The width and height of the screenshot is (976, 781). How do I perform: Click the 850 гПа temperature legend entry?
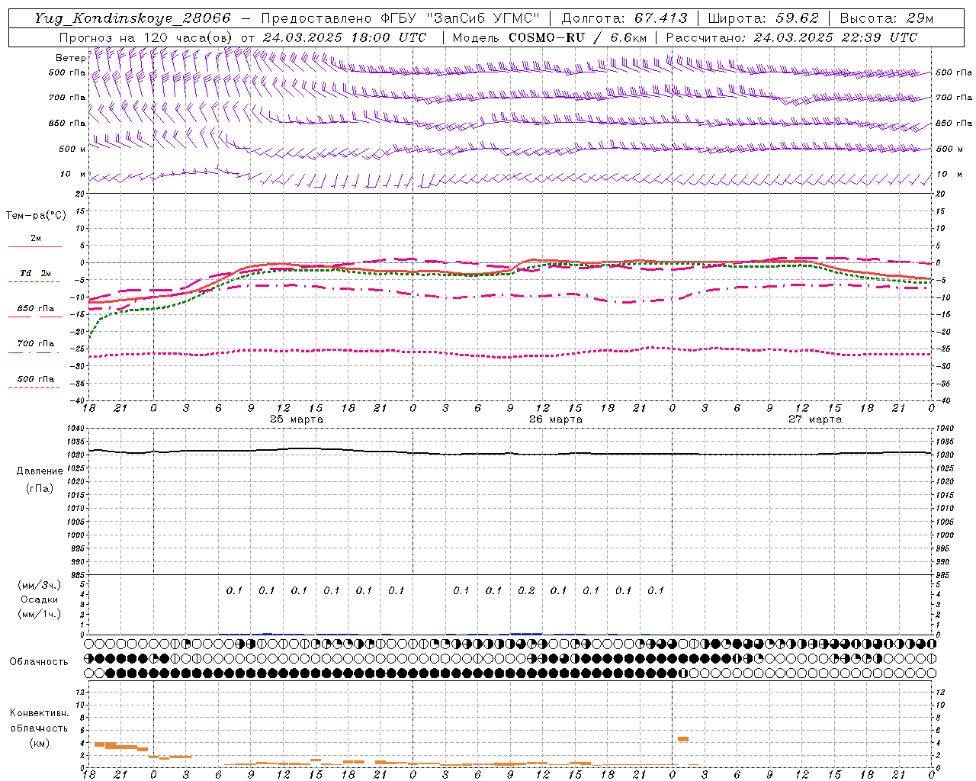(x=36, y=309)
